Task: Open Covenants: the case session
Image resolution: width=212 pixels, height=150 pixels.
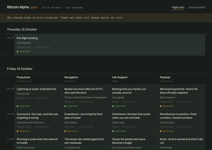Action: coord(37,116)
